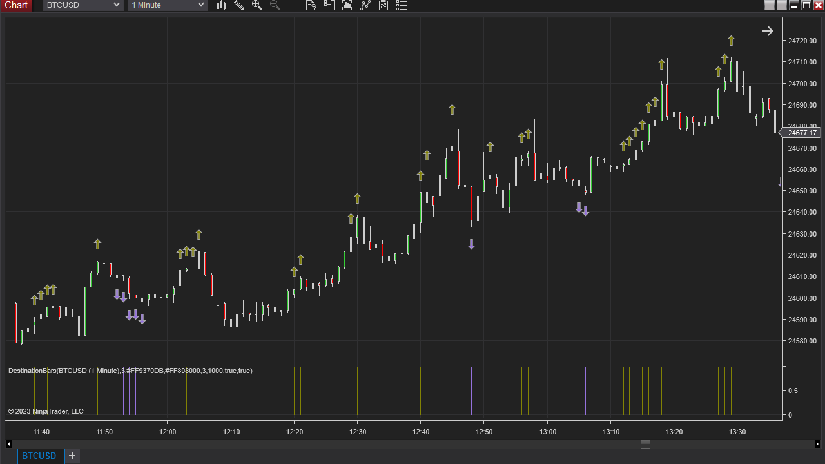Click scrollbar left arrow
Image resolution: width=825 pixels, height=464 pixels.
coord(8,444)
